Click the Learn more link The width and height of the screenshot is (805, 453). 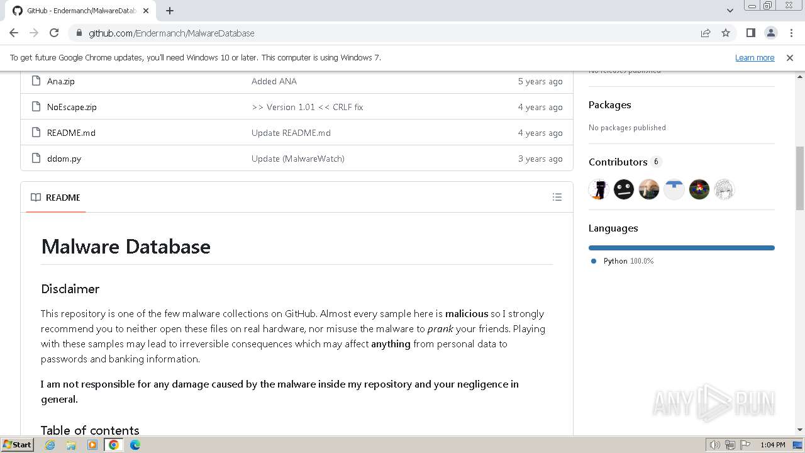(754, 58)
